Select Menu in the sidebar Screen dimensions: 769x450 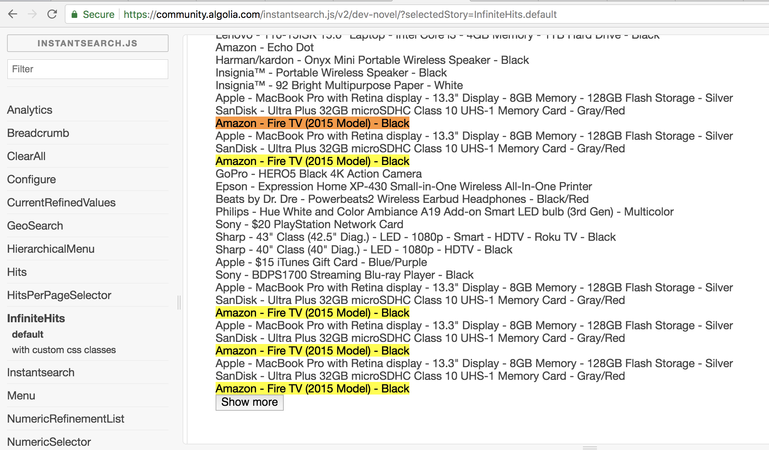pyautogui.click(x=21, y=396)
